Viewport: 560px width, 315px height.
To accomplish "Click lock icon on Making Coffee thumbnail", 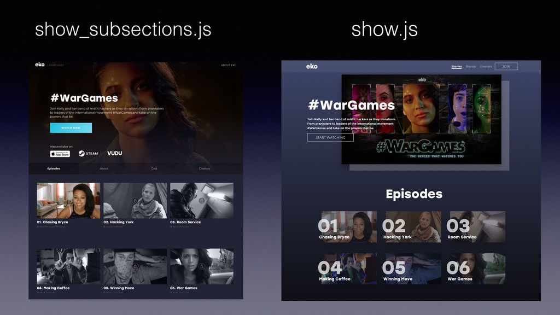I will pos(68,266).
